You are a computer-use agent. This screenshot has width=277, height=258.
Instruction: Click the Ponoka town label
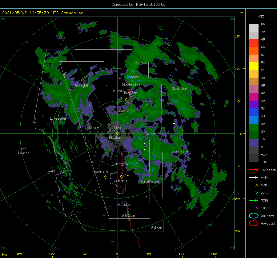140,63
